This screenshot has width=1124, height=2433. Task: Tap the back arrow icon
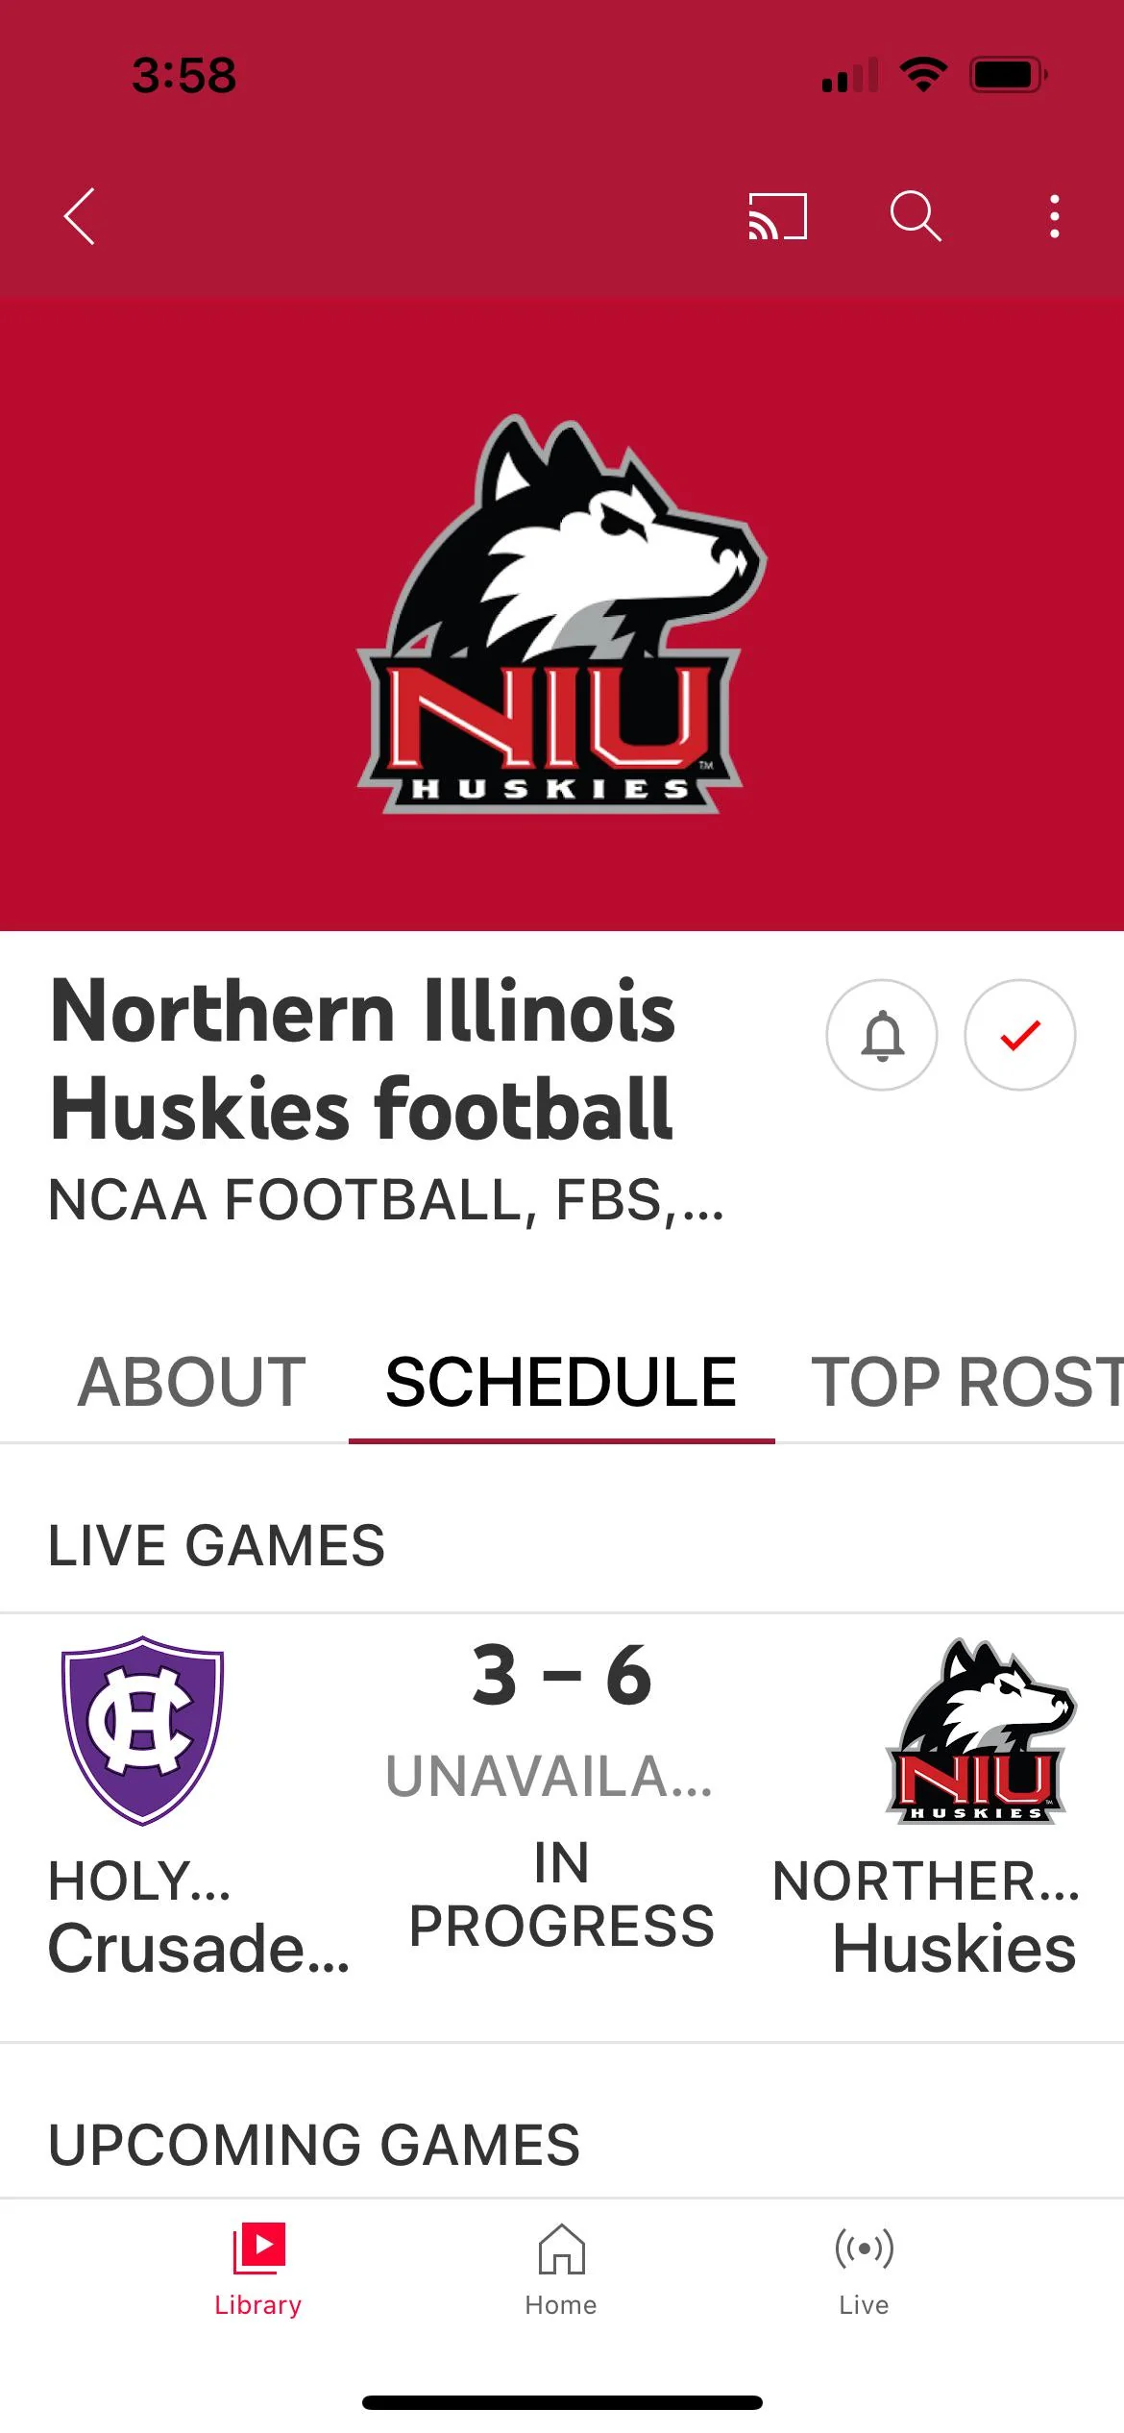pos(80,216)
